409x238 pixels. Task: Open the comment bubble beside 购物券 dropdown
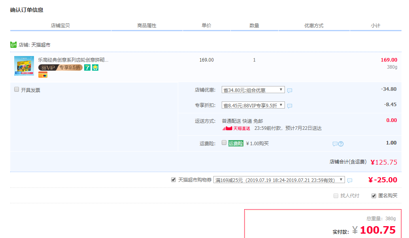click(350, 180)
